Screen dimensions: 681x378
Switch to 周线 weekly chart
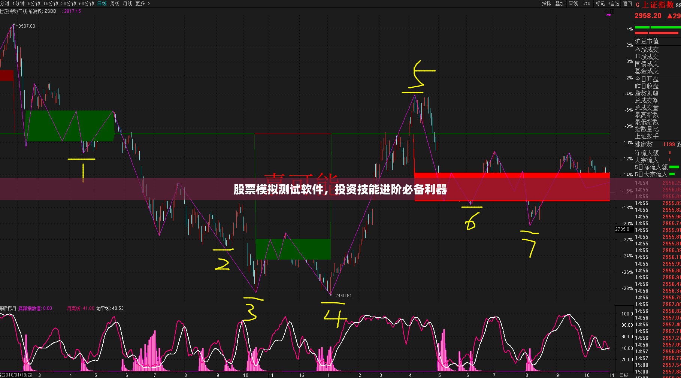[115, 3]
